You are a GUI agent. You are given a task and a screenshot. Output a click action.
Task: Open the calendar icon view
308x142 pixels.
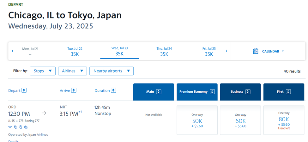click(x=256, y=51)
